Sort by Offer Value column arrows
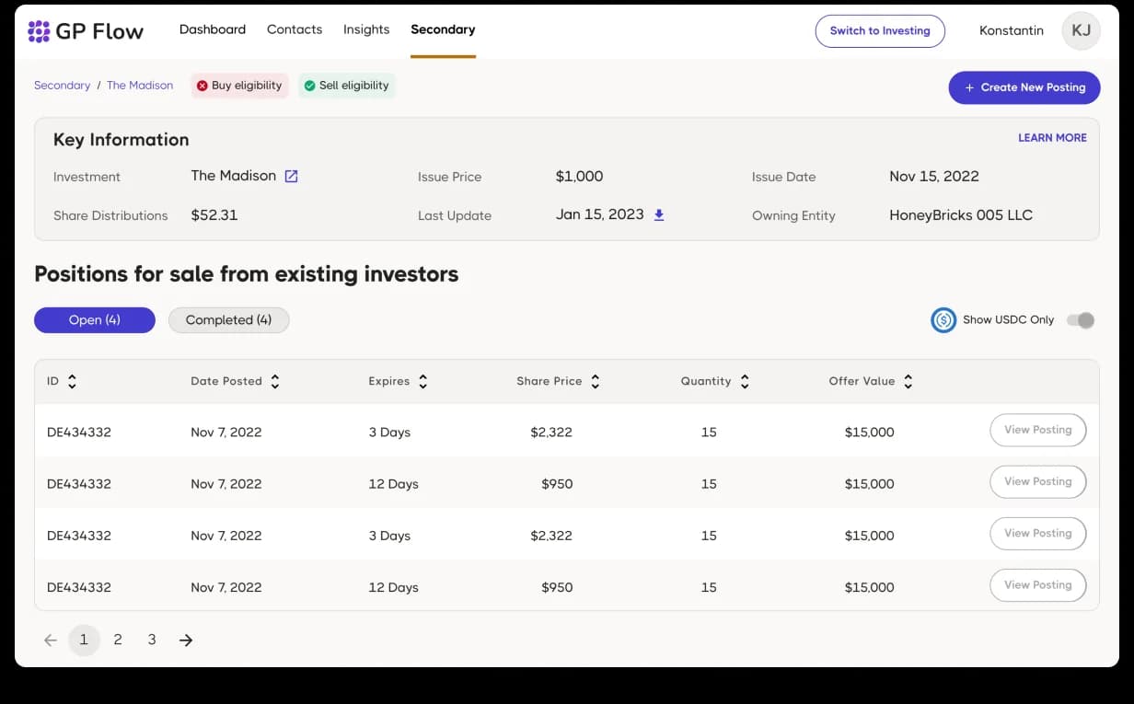The width and height of the screenshot is (1134, 704). [908, 381]
